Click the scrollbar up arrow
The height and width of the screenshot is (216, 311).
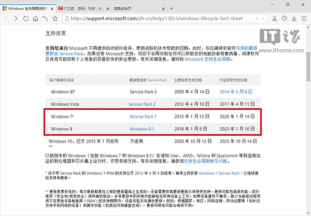point(308,27)
